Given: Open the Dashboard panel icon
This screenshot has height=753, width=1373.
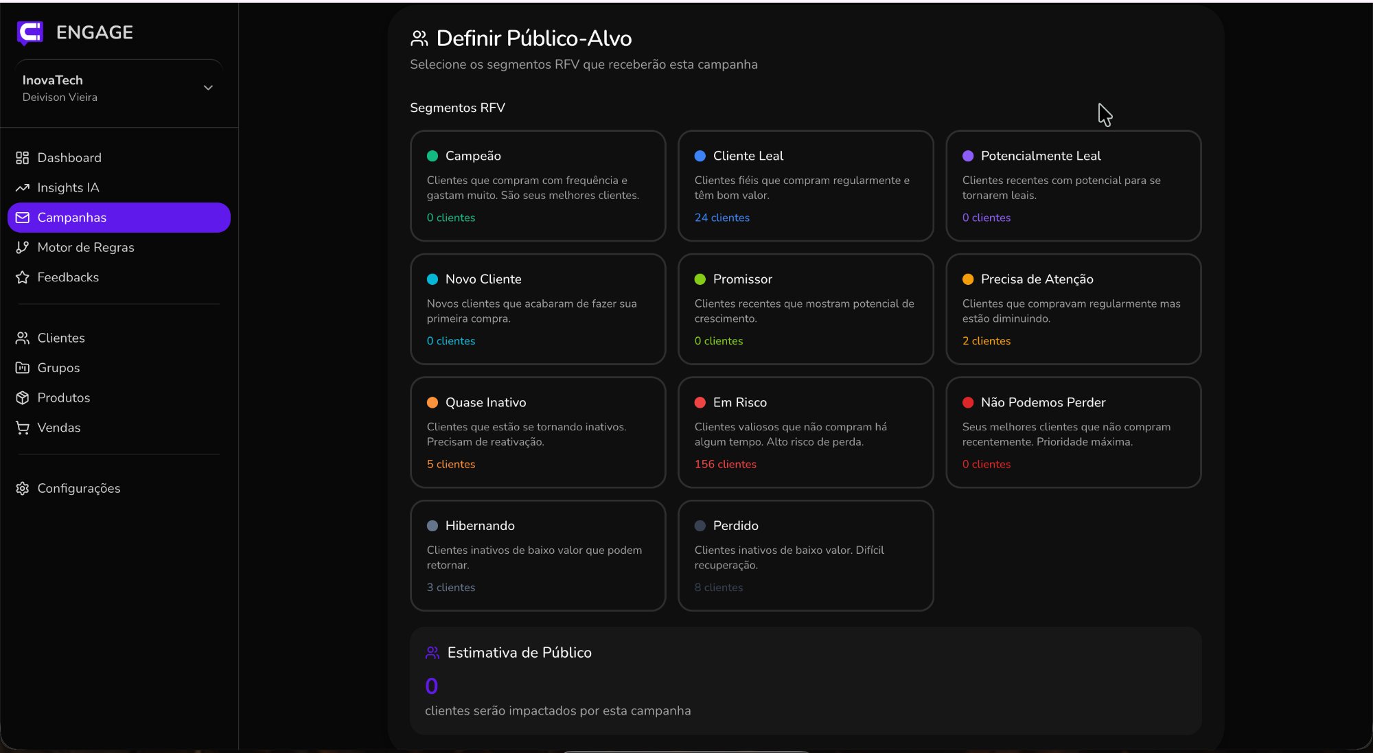Looking at the screenshot, I should (x=21, y=157).
